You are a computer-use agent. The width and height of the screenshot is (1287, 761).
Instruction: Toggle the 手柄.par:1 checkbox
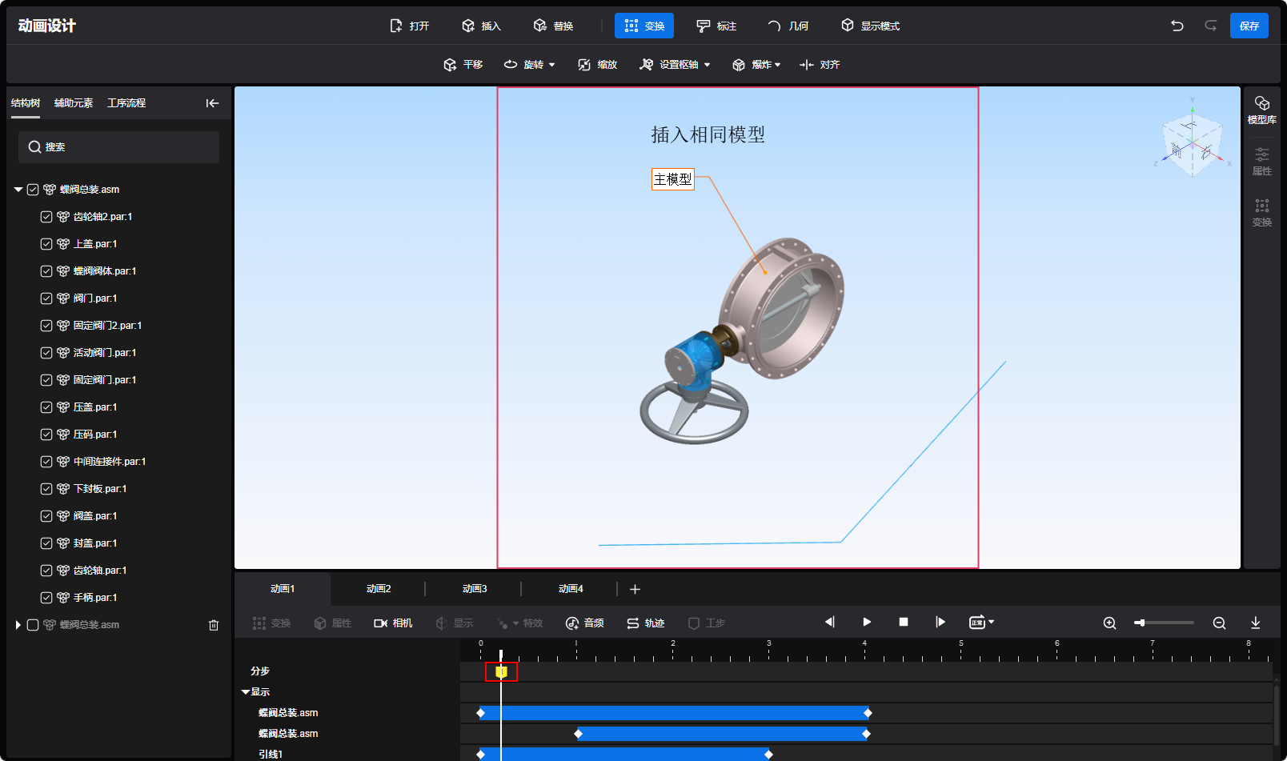pyautogui.click(x=46, y=598)
